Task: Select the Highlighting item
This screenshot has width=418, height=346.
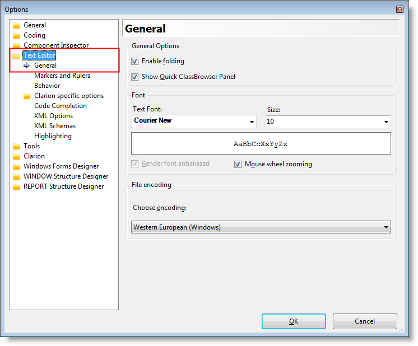Action: [x=53, y=136]
